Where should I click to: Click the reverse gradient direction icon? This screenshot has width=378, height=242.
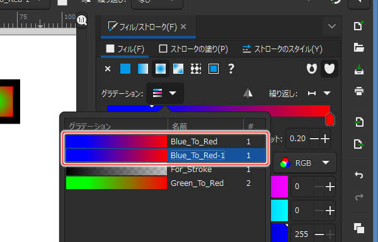coord(248,93)
